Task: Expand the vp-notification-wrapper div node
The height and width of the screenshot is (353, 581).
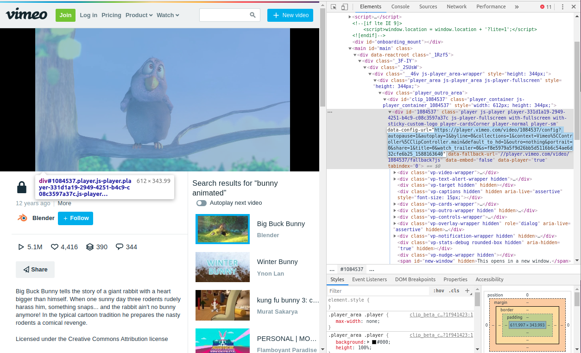Action: [x=395, y=236]
